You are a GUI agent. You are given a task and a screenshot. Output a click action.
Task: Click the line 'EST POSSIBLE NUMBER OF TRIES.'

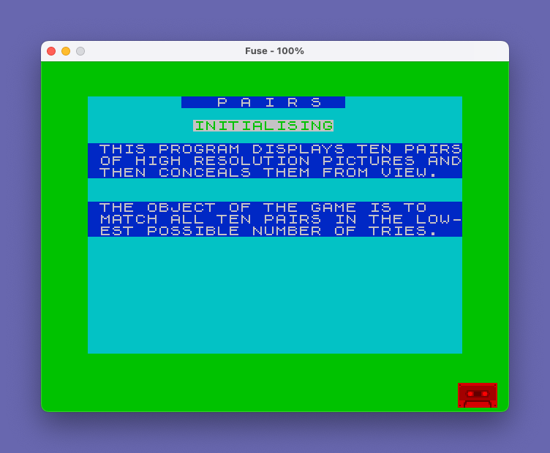click(x=268, y=231)
